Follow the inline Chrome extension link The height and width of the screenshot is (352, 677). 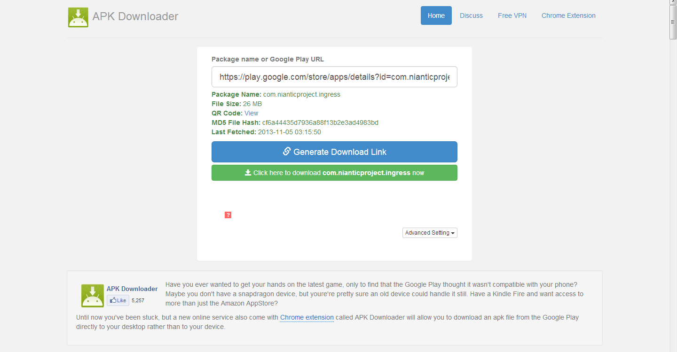point(307,318)
